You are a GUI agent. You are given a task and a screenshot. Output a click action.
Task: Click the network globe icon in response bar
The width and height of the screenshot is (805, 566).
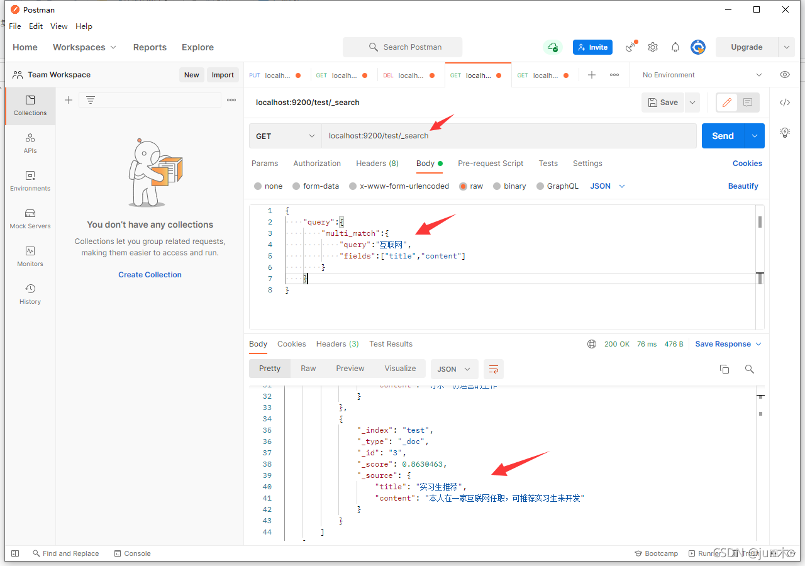pyautogui.click(x=592, y=344)
